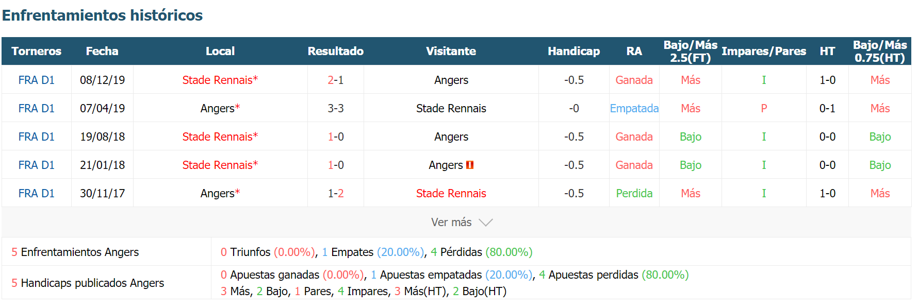The image size is (918, 307).
Task: Click the Enfrentamientos históricos heading
Action: (102, 15)
